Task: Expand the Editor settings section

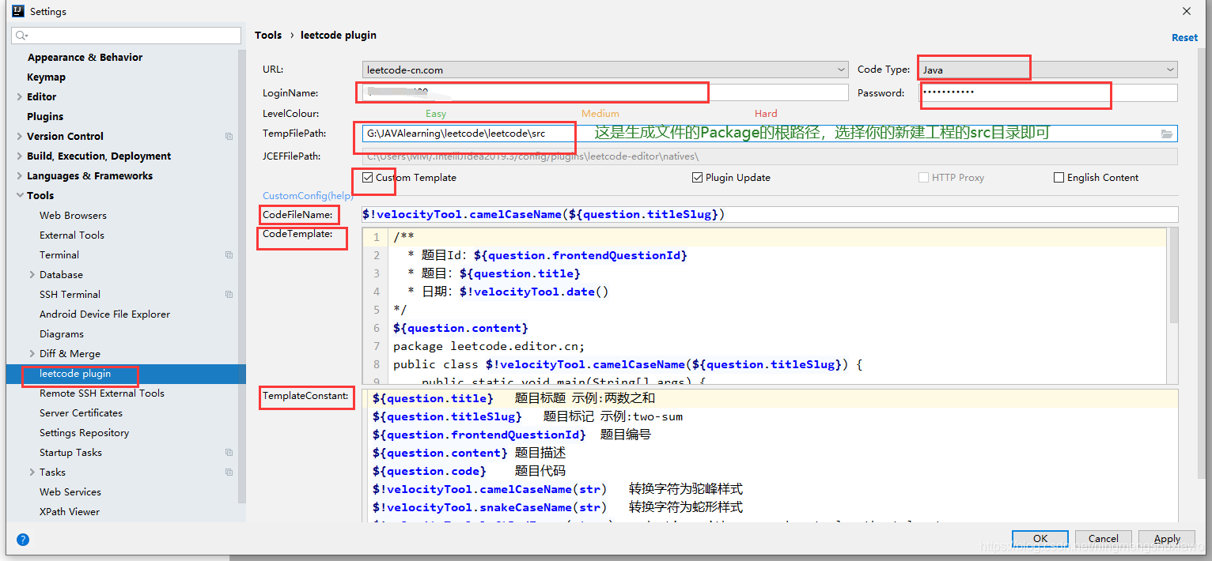Action: pos(20,97)
